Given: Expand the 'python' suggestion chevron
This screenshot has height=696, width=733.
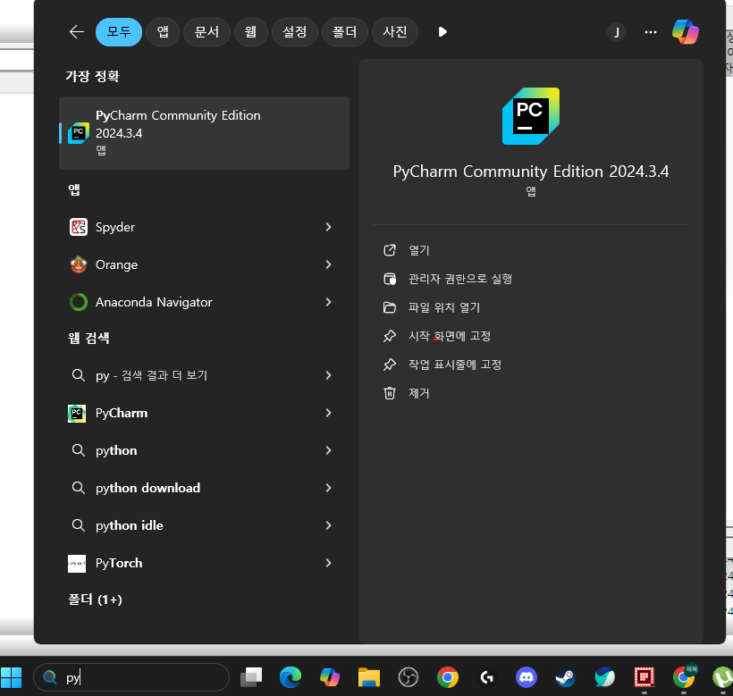Looking at the screenshot, I should click(329, 451).
